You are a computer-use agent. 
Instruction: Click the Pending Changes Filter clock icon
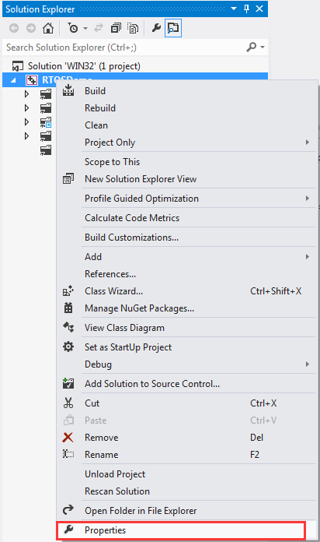73,28
